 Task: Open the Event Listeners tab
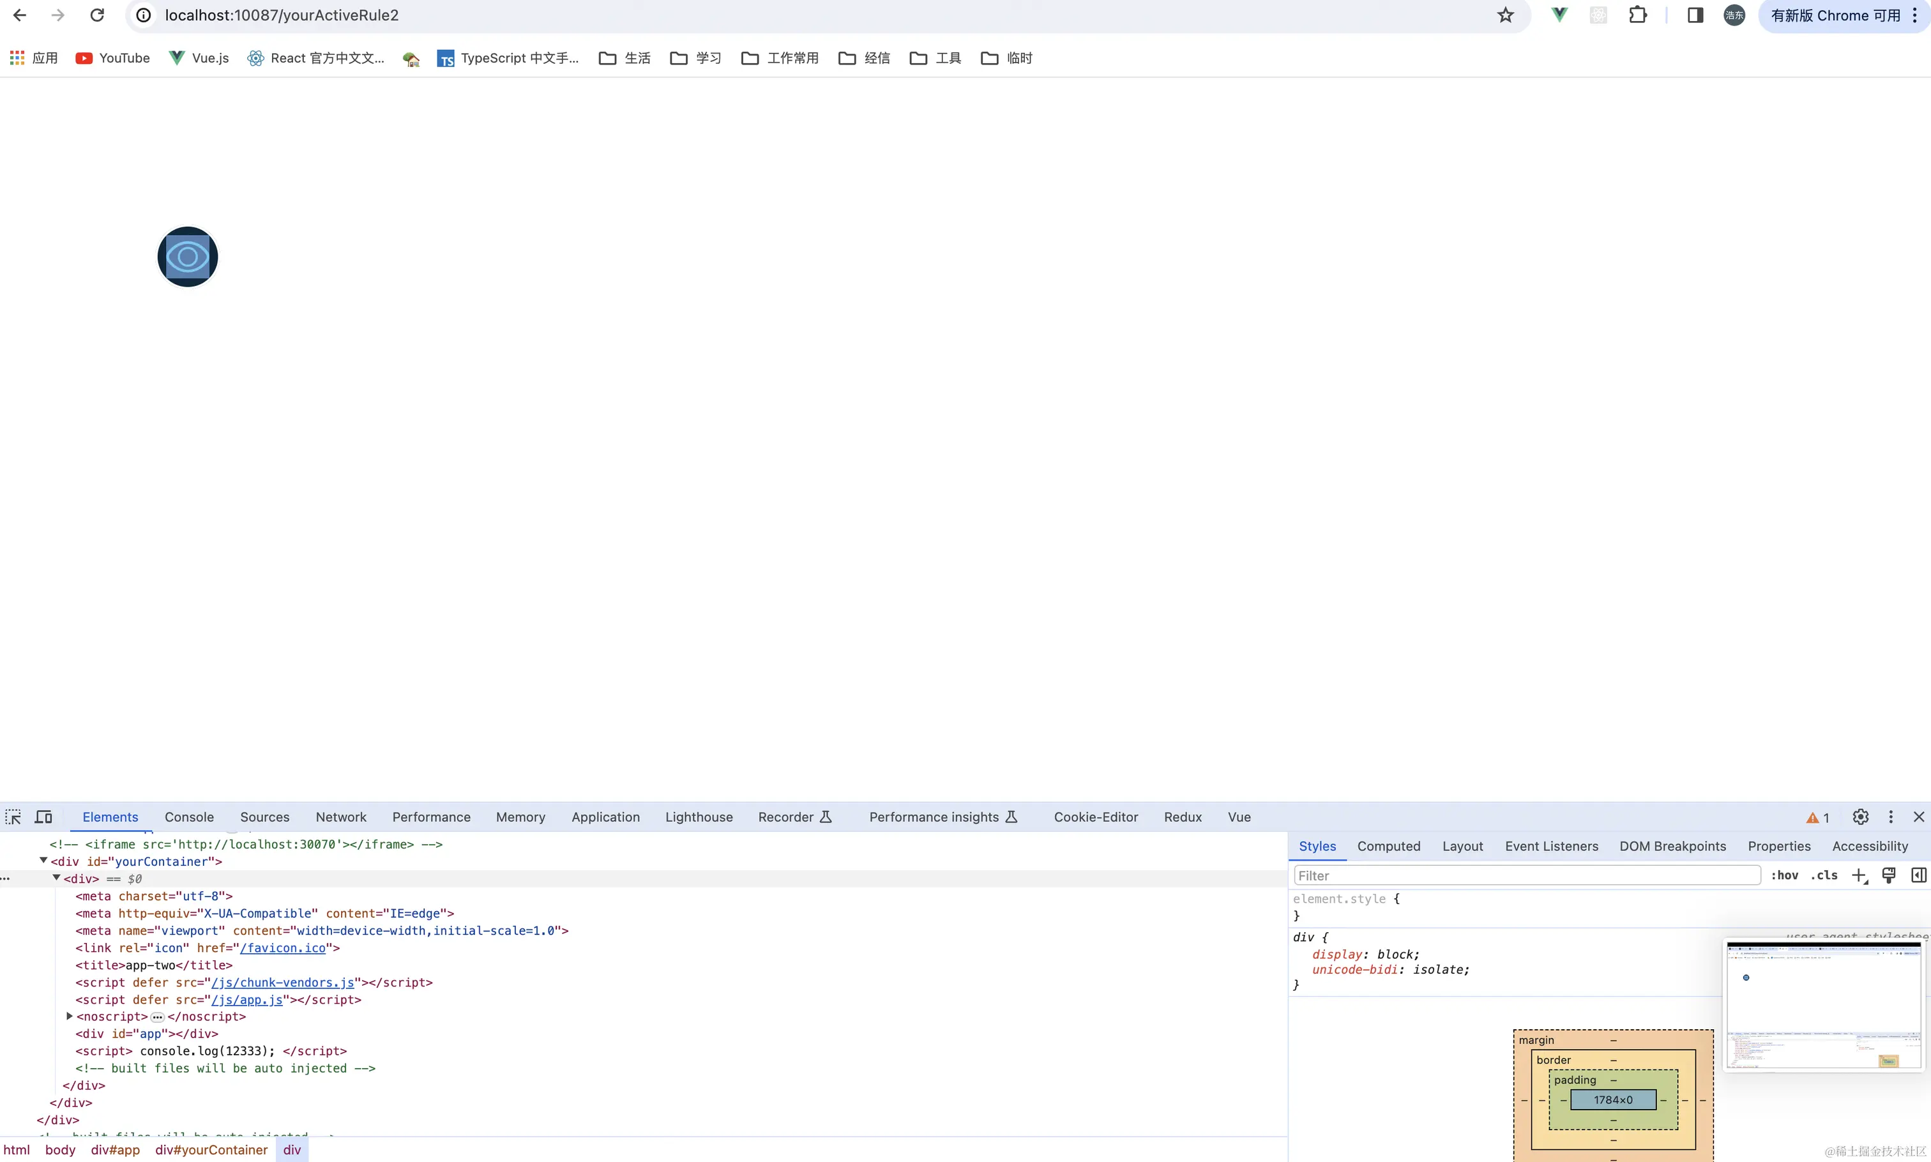pos(1551,847)
